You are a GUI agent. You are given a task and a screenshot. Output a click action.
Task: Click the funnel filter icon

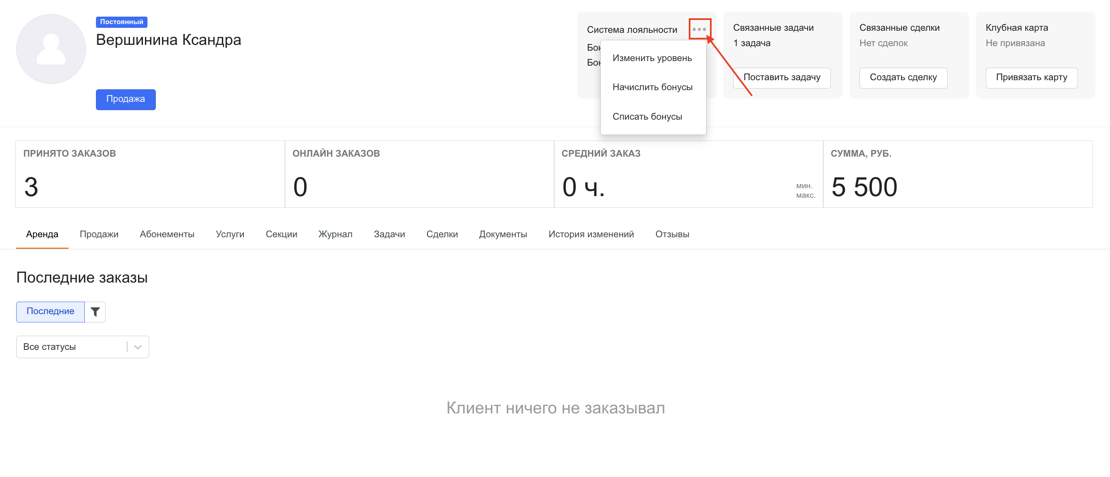pyautogui.click(x=95, y=312)
